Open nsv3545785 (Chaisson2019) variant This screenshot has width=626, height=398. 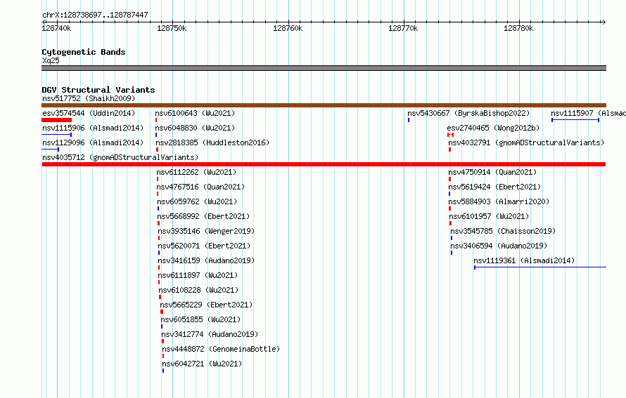pyautogui.click(x=503, y=231)
